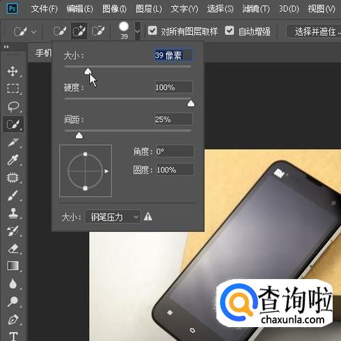The image size is (341, 341).
Task: Activate the Horizontal Type tool
Action: (x=13, y=335)
